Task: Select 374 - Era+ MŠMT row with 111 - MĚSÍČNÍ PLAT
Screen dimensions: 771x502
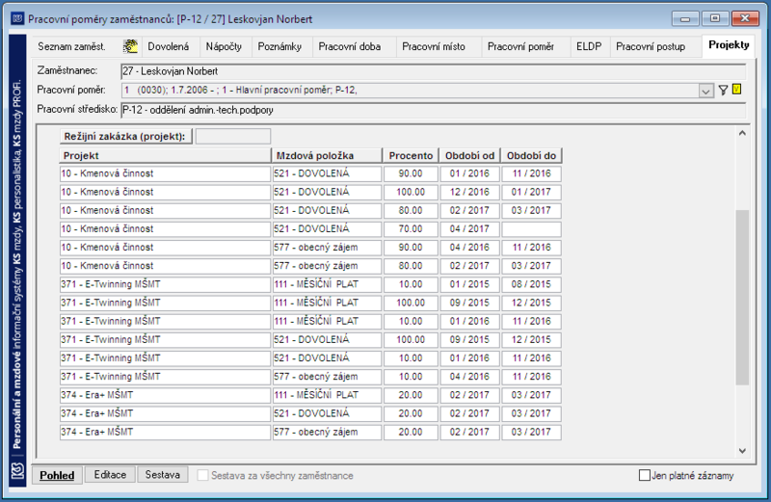Action: click(x=310, y=395)
